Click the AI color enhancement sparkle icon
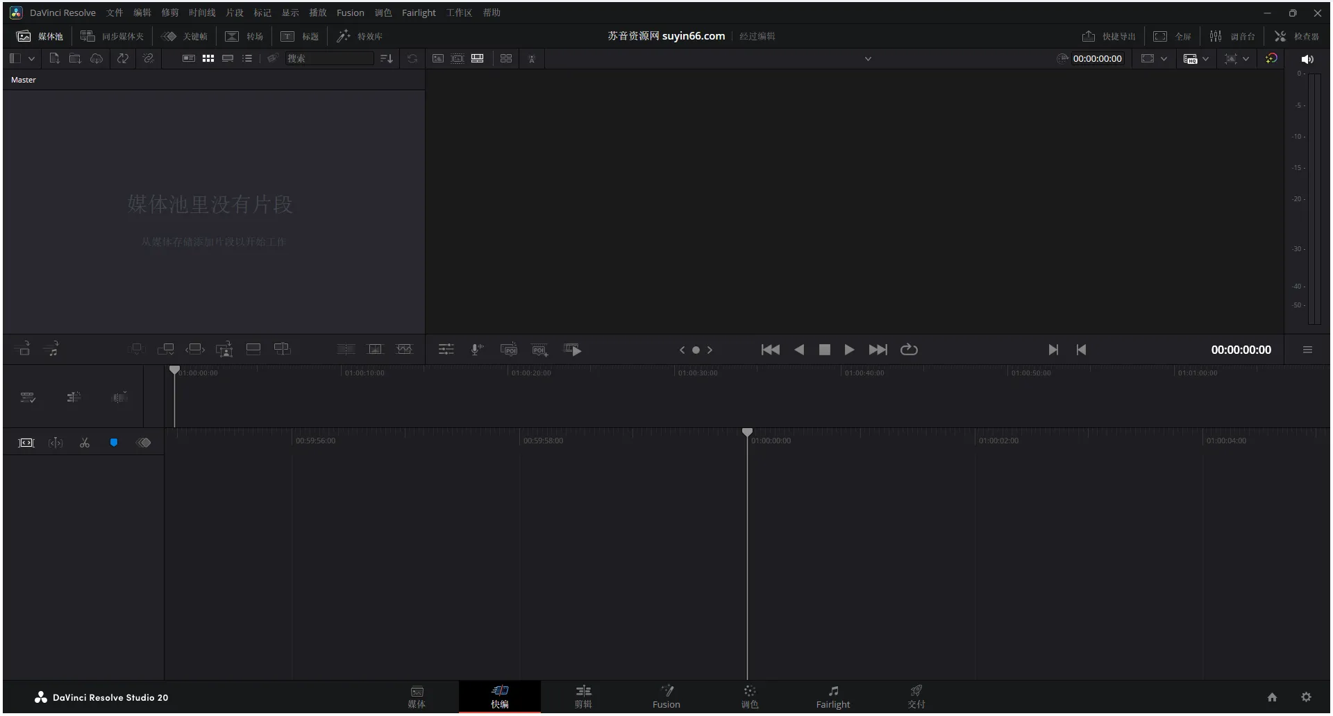This screenshot has width=1333, height=716. (x=1272, y=59)
